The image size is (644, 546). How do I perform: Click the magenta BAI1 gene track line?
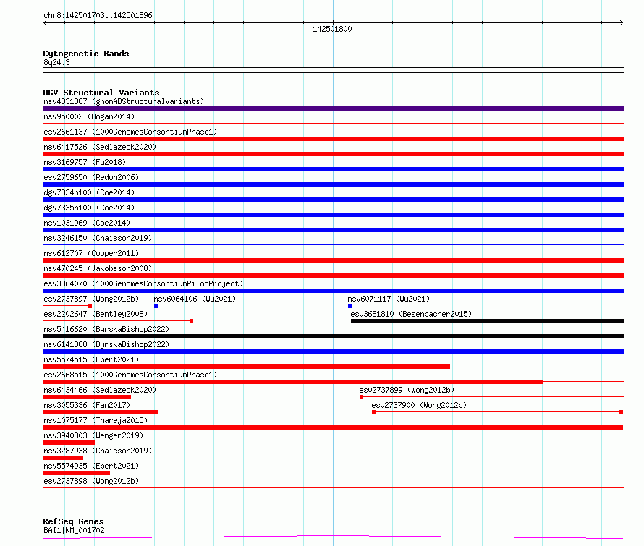click(333, 537)
